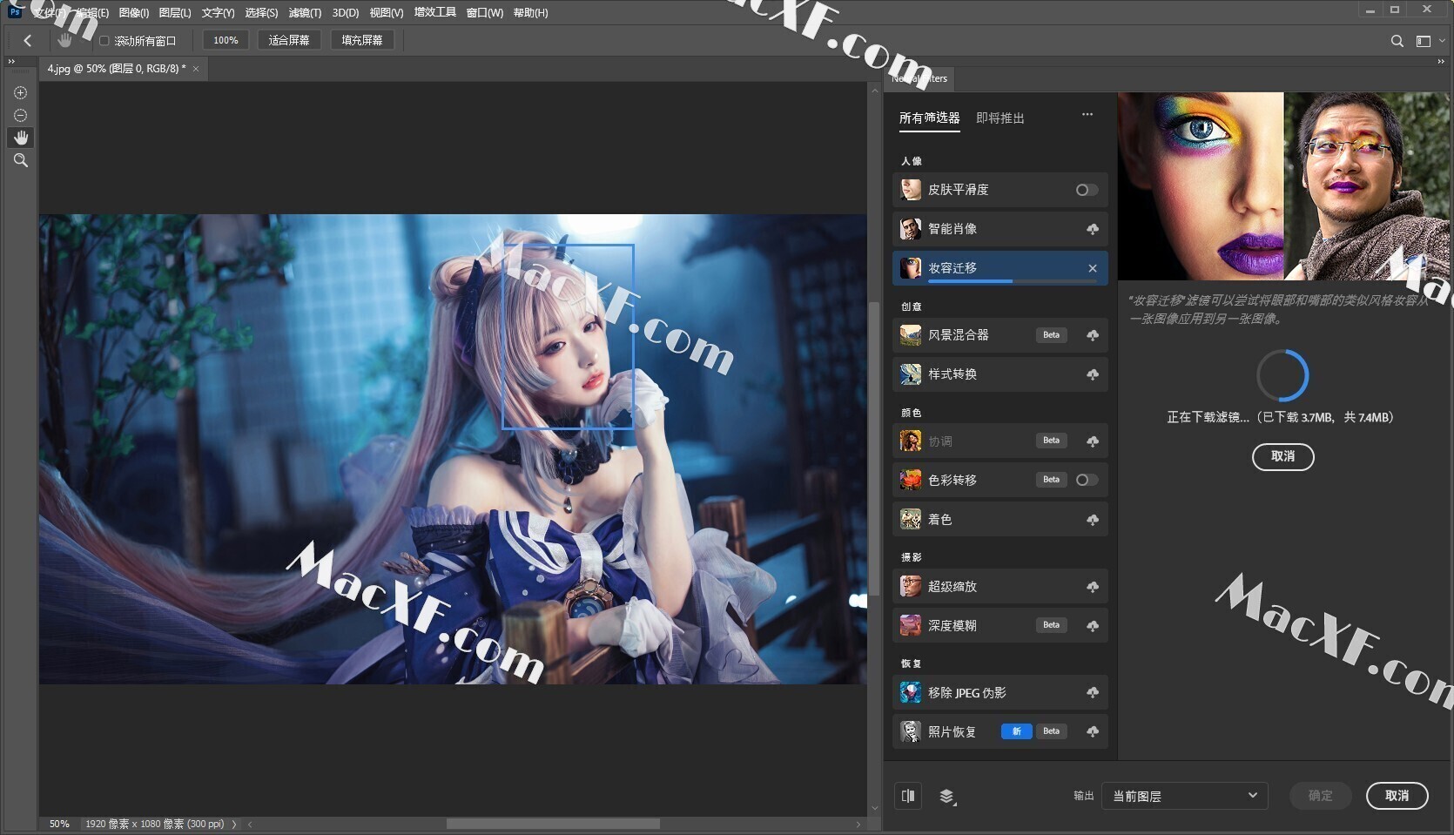This screenshot has width=1454, height=835.
Task: Open the 滤镜(T) menu
Action: pyautogui.click(x=305, y=12)
